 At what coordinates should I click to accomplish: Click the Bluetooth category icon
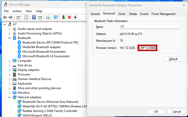point(14,38)
